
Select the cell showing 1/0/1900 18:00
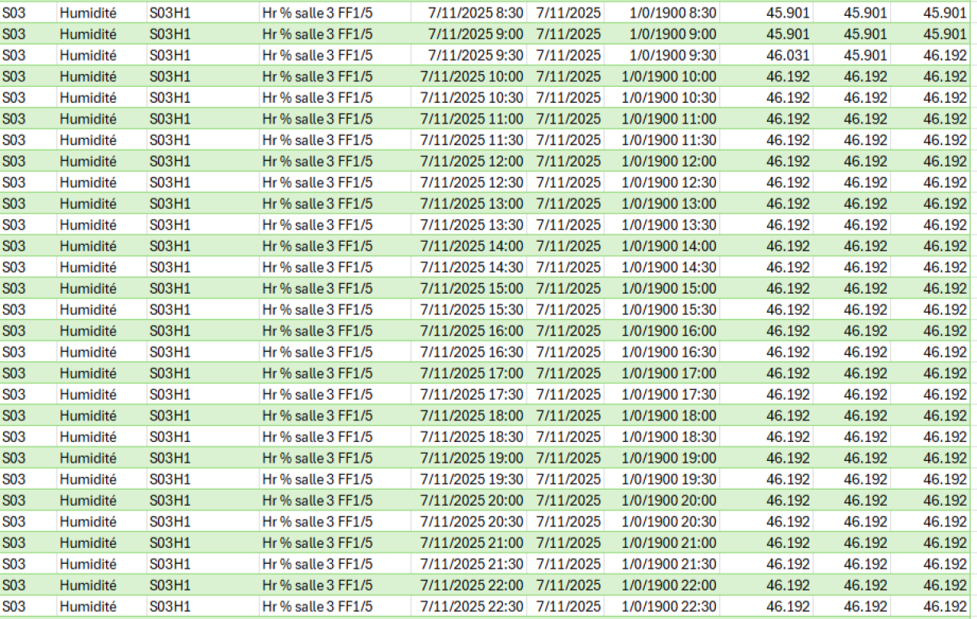[x=672, y=416]
